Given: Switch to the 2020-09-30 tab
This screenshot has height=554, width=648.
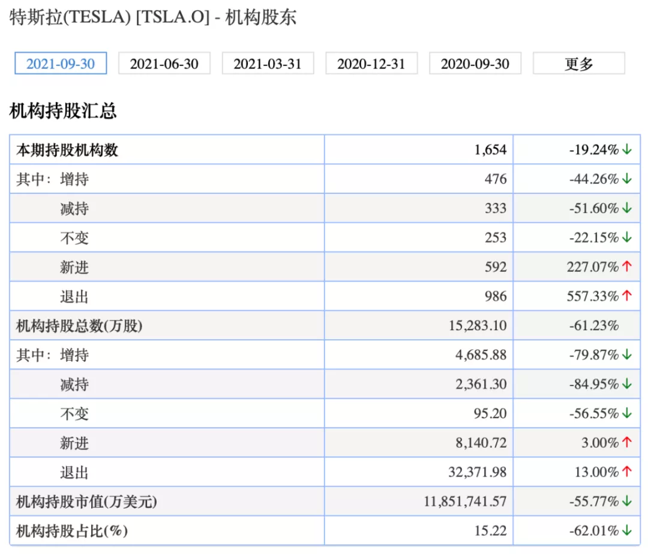Looking at the screenshot, I should (475, 64).
